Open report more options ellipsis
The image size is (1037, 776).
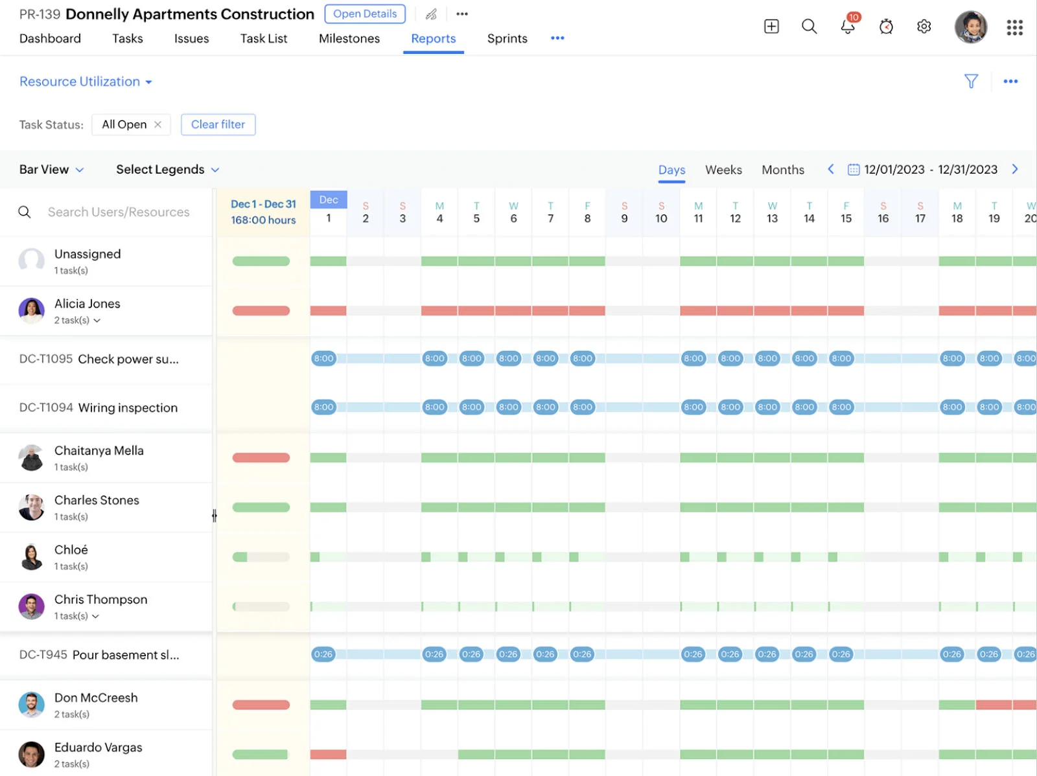pos(1010,81)
